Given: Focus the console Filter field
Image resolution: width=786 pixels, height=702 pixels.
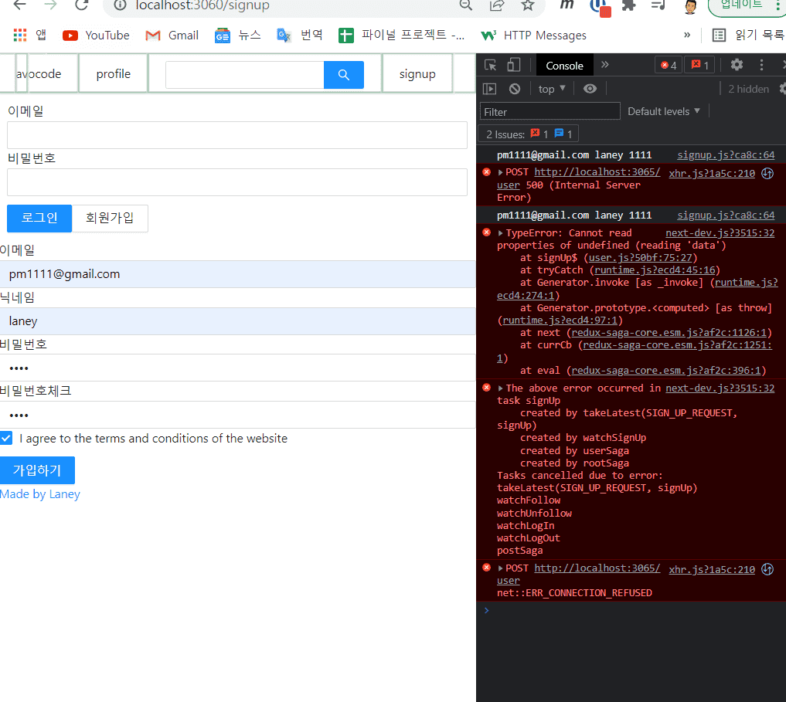Looking at the screenshot, I should click(550, 111).
